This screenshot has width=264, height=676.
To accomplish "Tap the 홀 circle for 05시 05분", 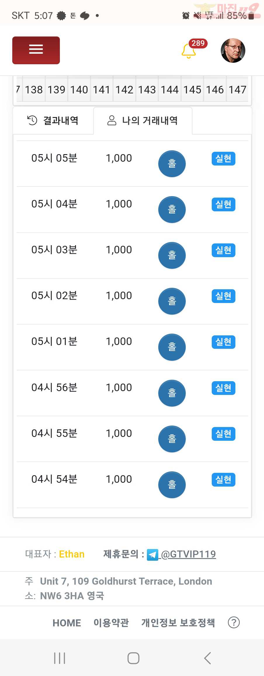I will tap(172, 164).
